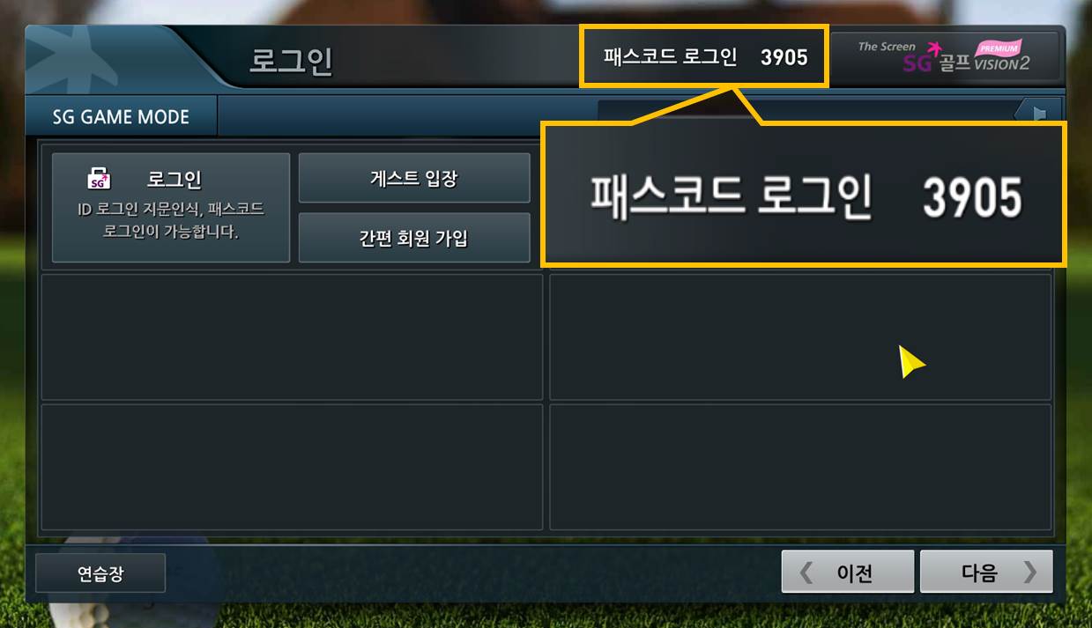
Task: Choose 게스트 입장 to enter as guest
Action: 414,179
